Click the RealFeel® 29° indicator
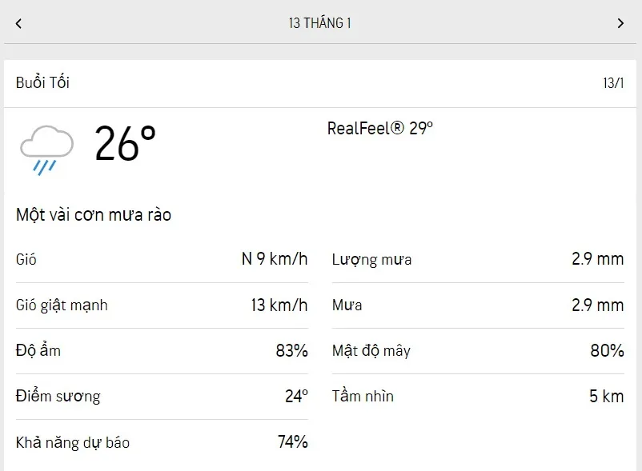This screenshot has height=471, width=642. tap(380, 126)
